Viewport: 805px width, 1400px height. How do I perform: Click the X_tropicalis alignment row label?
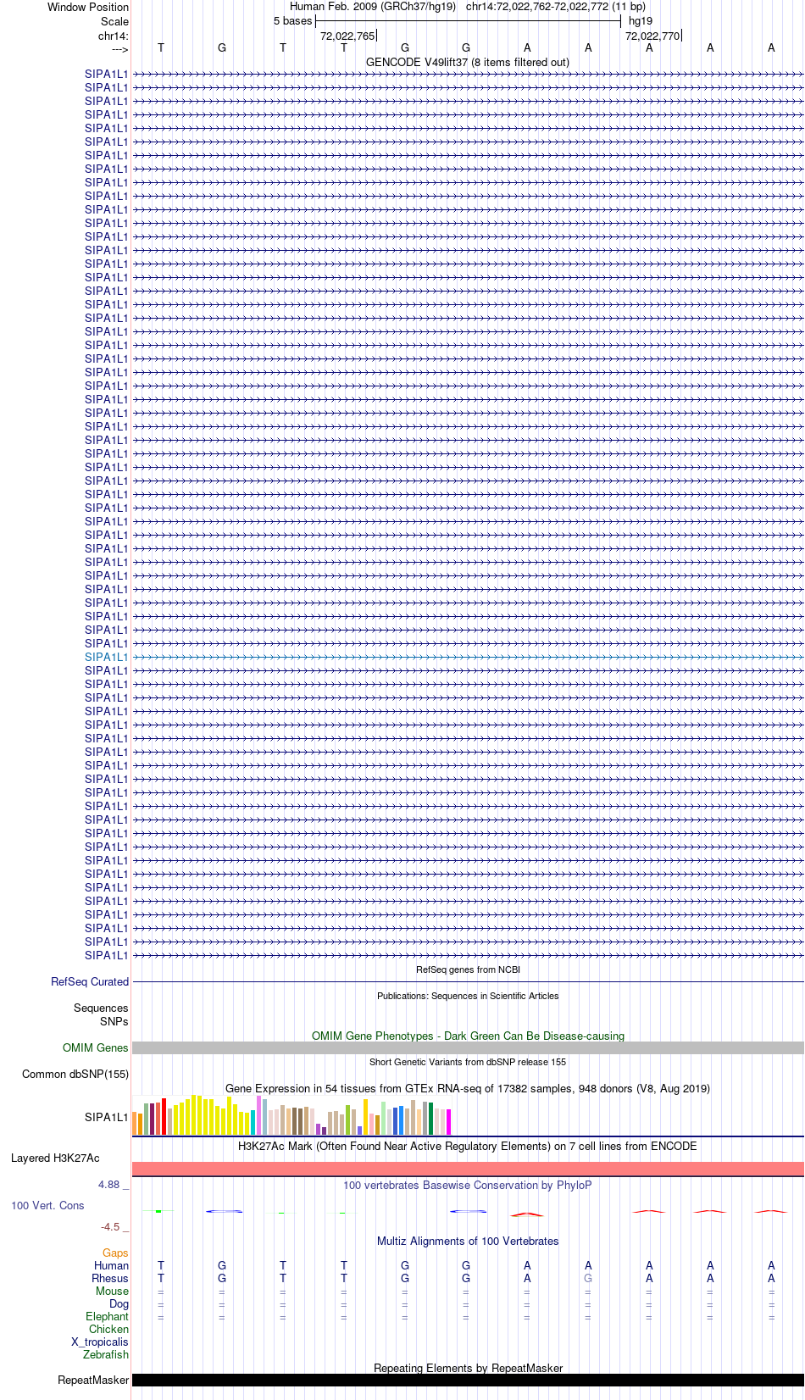pos(100,1342)
